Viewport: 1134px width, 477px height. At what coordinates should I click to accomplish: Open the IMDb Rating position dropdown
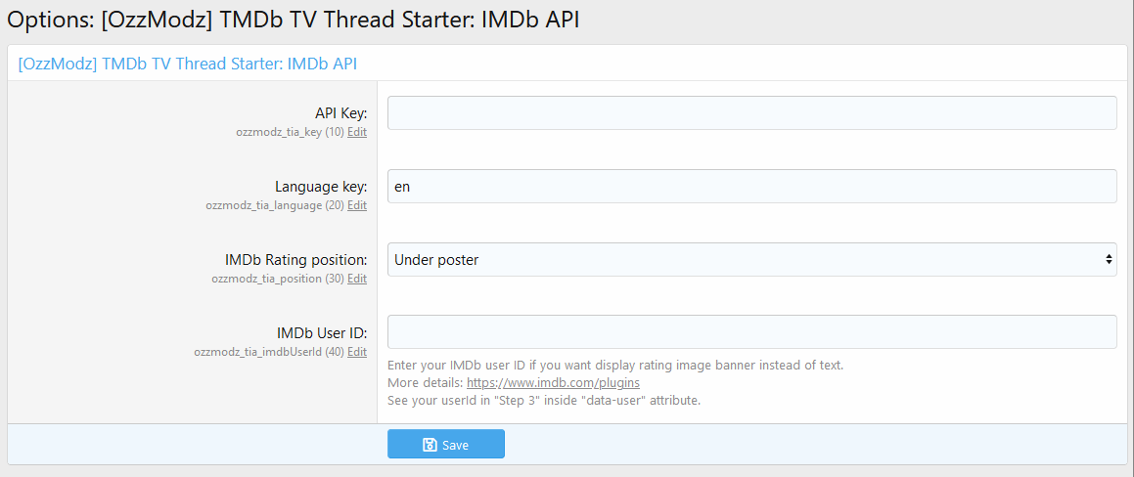(751, 260)
